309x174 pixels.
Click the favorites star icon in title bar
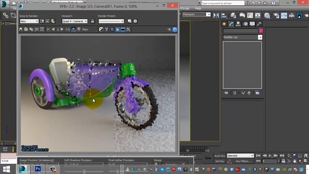265,3
